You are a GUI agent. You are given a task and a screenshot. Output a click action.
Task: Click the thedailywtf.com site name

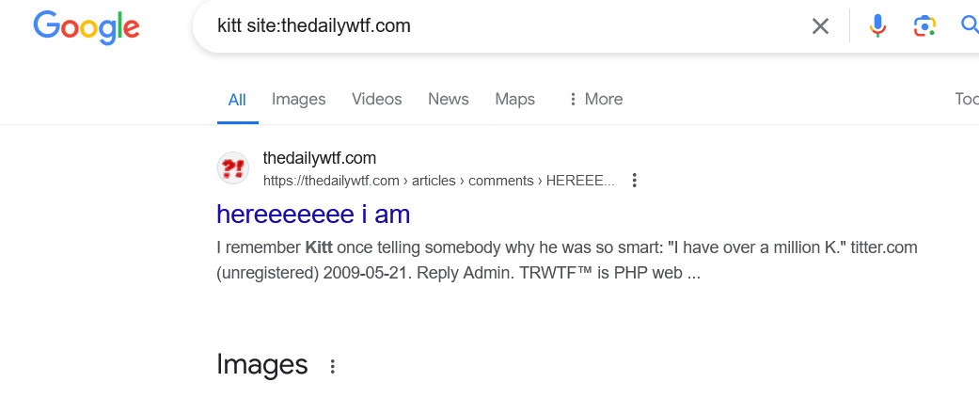(x=320, y=158)
